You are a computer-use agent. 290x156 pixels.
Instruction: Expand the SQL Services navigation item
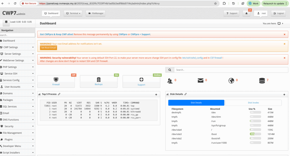(x=18, y=106)
